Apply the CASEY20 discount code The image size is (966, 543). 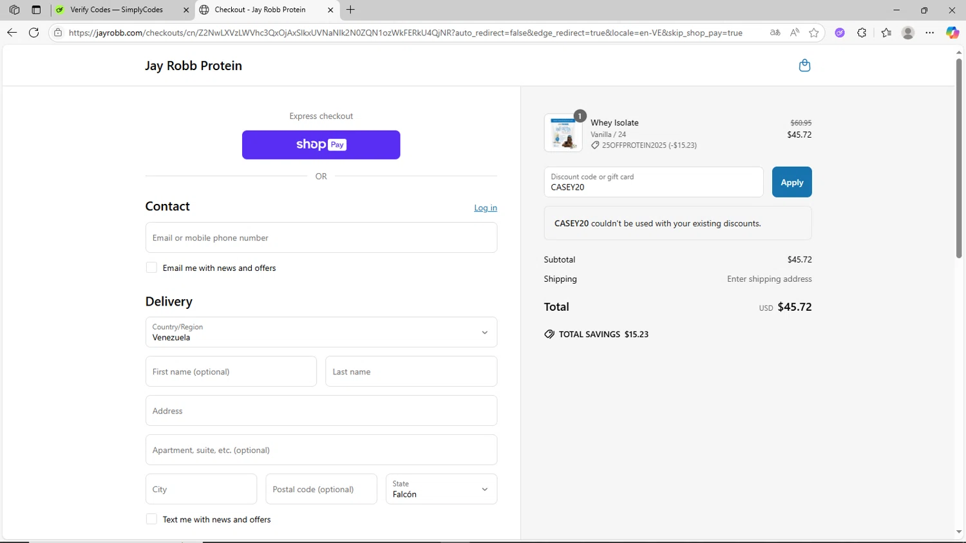click(791, 182)
